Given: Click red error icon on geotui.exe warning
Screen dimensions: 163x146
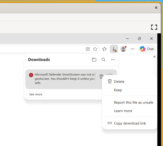Looking at the screenshot, I should tap(31, 75).
